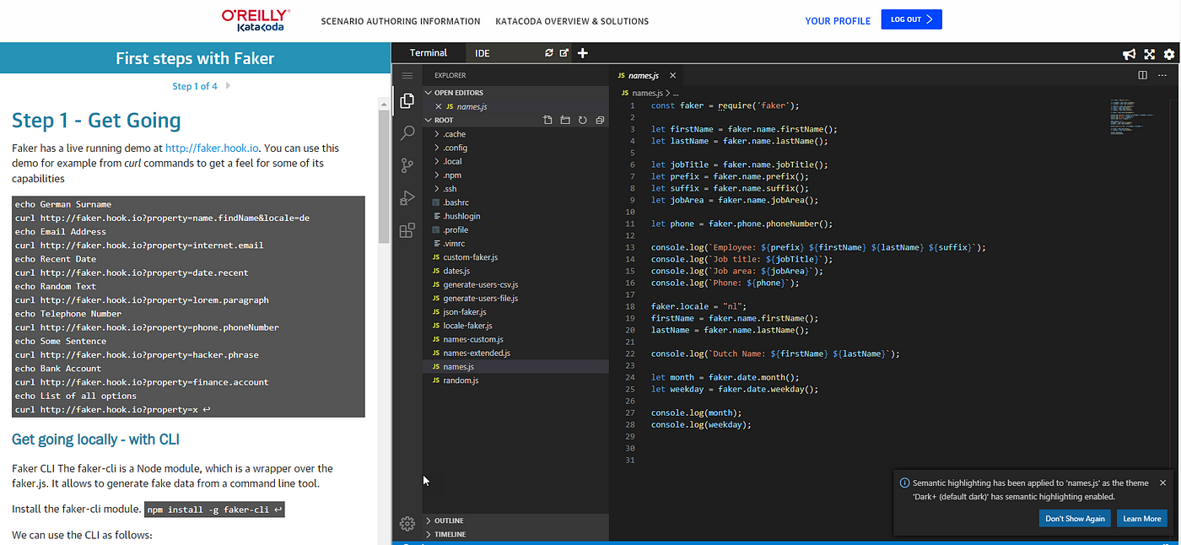Screen dimensions: 1181x545
Task: Open locale-faker.js in the file tree
Action: point(467,326)
